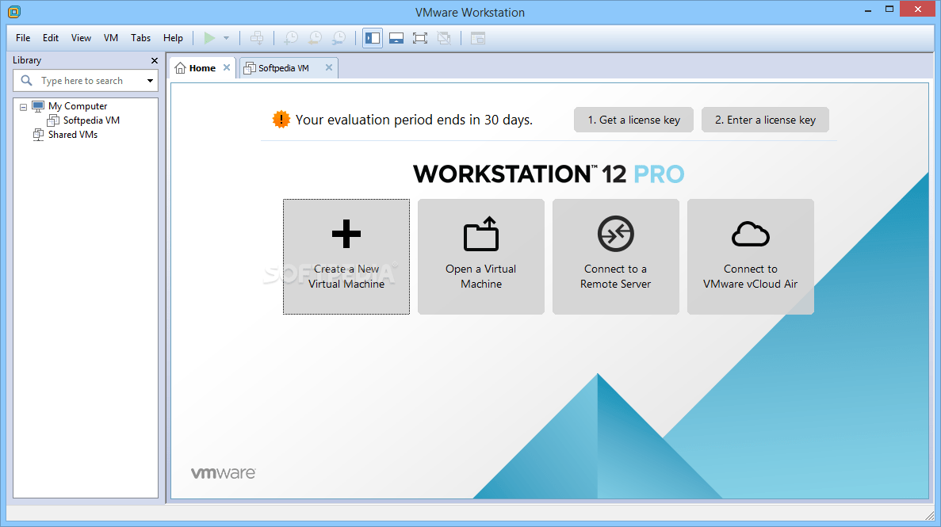This screenshot has width=941, height=527.
Task: Click Connect to VMware vCloud Air tile
Action: tap(750, 257)
